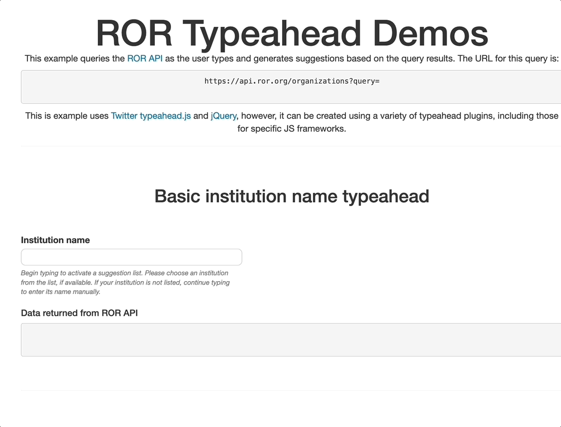Screen dimensions: 561x427
Task: Click the "ROR Typeahead Demos" main heading
Action: click(x=292, y=34)
